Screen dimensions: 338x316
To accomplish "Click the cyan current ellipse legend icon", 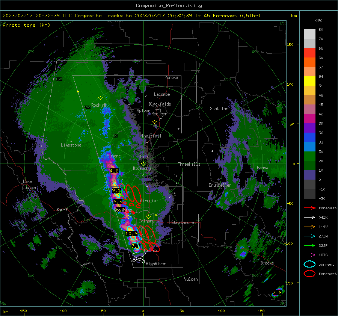I will (x=309, y=264).
